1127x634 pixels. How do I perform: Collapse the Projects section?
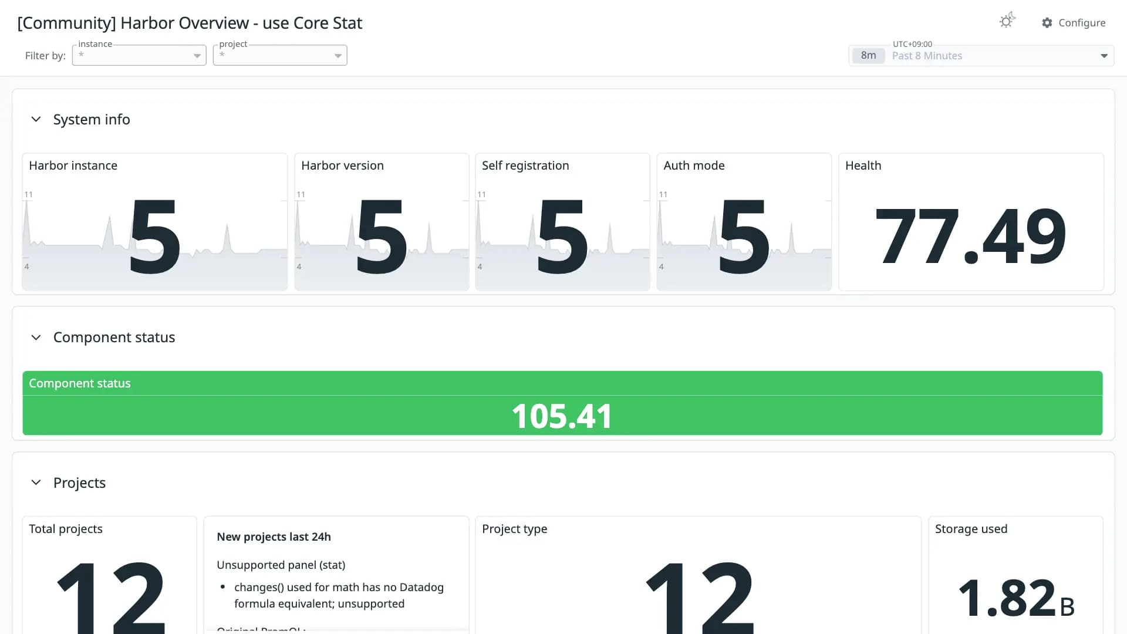[36, 483]
